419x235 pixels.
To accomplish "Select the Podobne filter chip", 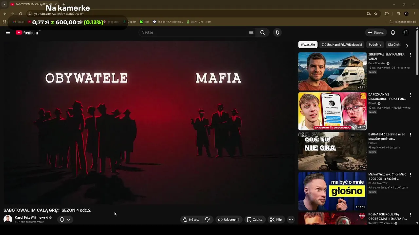I will 375,45.
